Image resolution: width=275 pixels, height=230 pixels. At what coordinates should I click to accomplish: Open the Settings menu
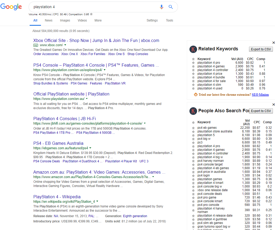[152, 20]
